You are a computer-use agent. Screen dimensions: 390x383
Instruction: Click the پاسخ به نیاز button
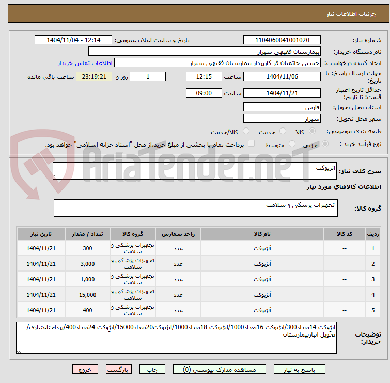[x=299, y=370]
